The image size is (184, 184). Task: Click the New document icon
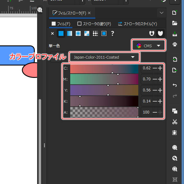coord(174,13)
